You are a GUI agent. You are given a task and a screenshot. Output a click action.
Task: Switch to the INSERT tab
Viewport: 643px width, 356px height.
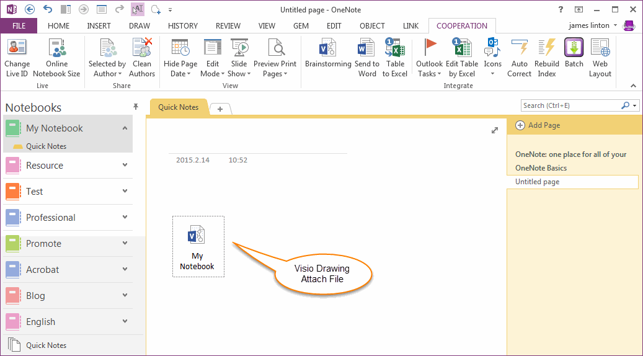(x=99, y=26)
